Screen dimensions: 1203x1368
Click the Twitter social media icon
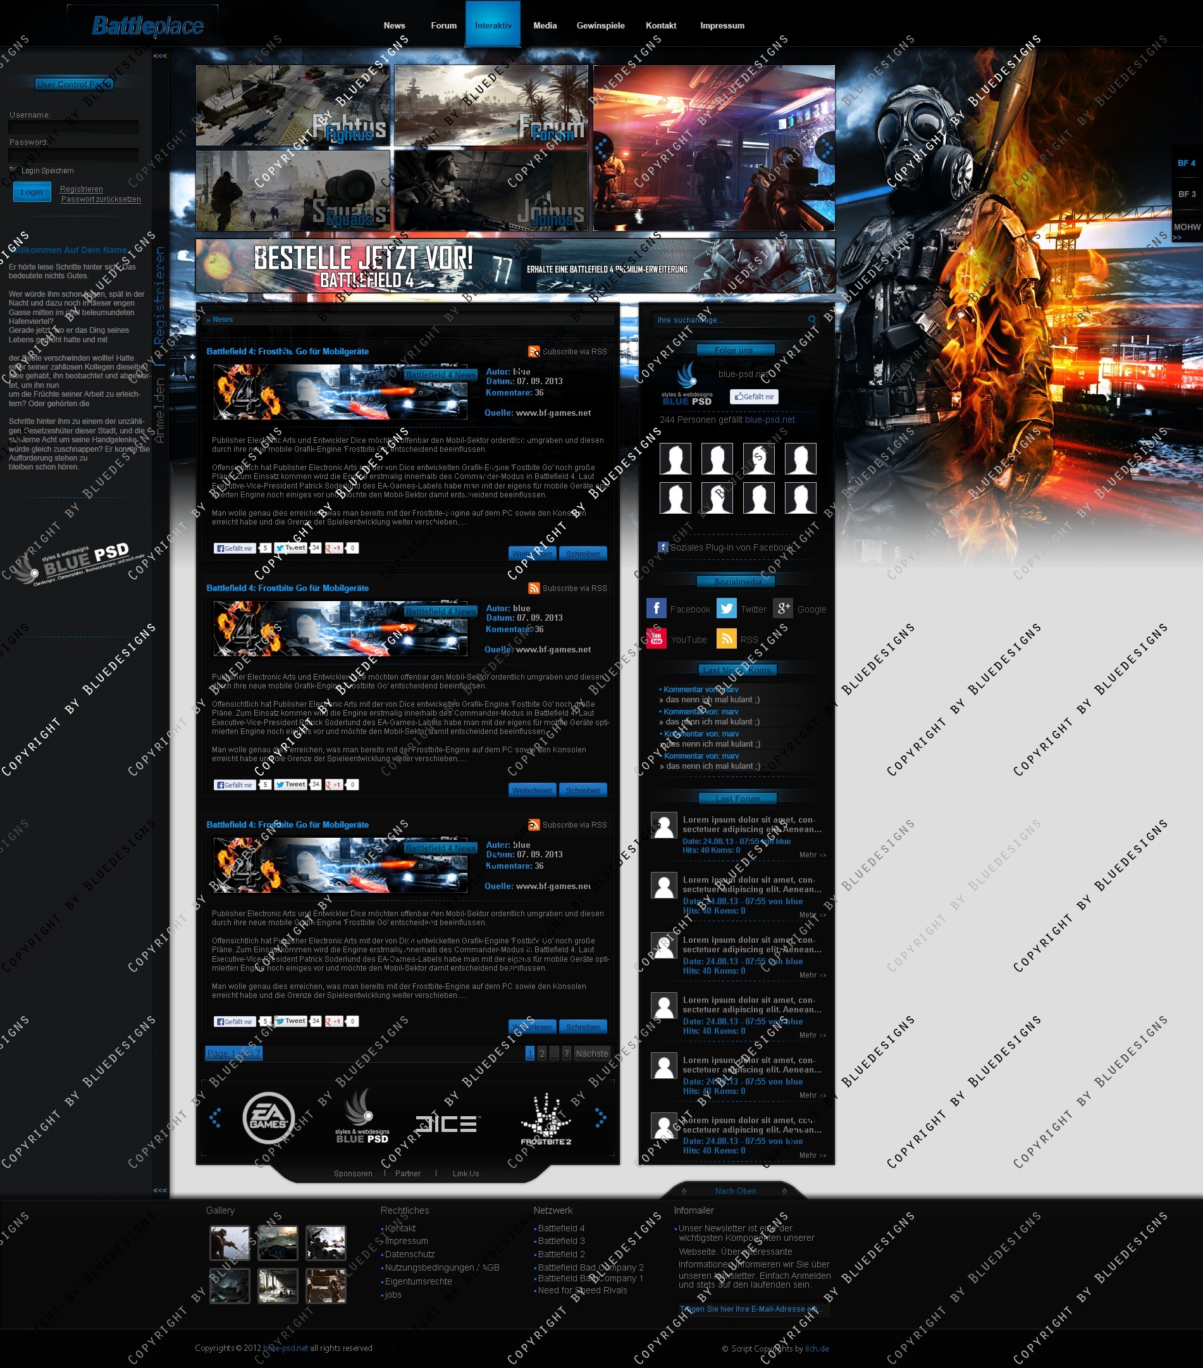pyautogui.click(x=727, y=608)
